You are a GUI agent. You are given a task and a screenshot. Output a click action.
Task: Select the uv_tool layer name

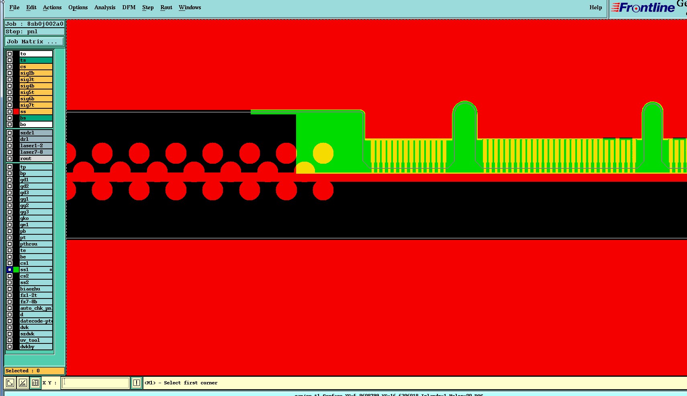pyautogui.click(x=36, y=340)
